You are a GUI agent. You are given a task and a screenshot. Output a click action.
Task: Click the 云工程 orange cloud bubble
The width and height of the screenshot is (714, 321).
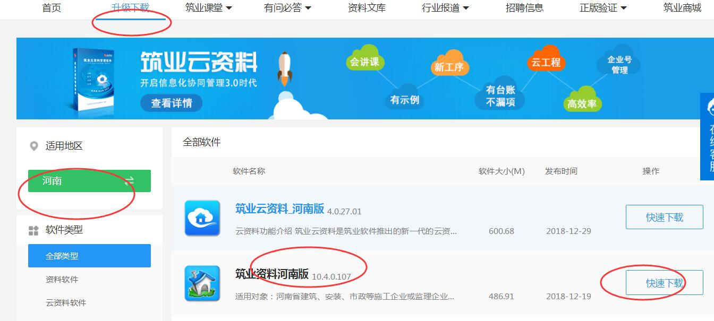point(546,62)
